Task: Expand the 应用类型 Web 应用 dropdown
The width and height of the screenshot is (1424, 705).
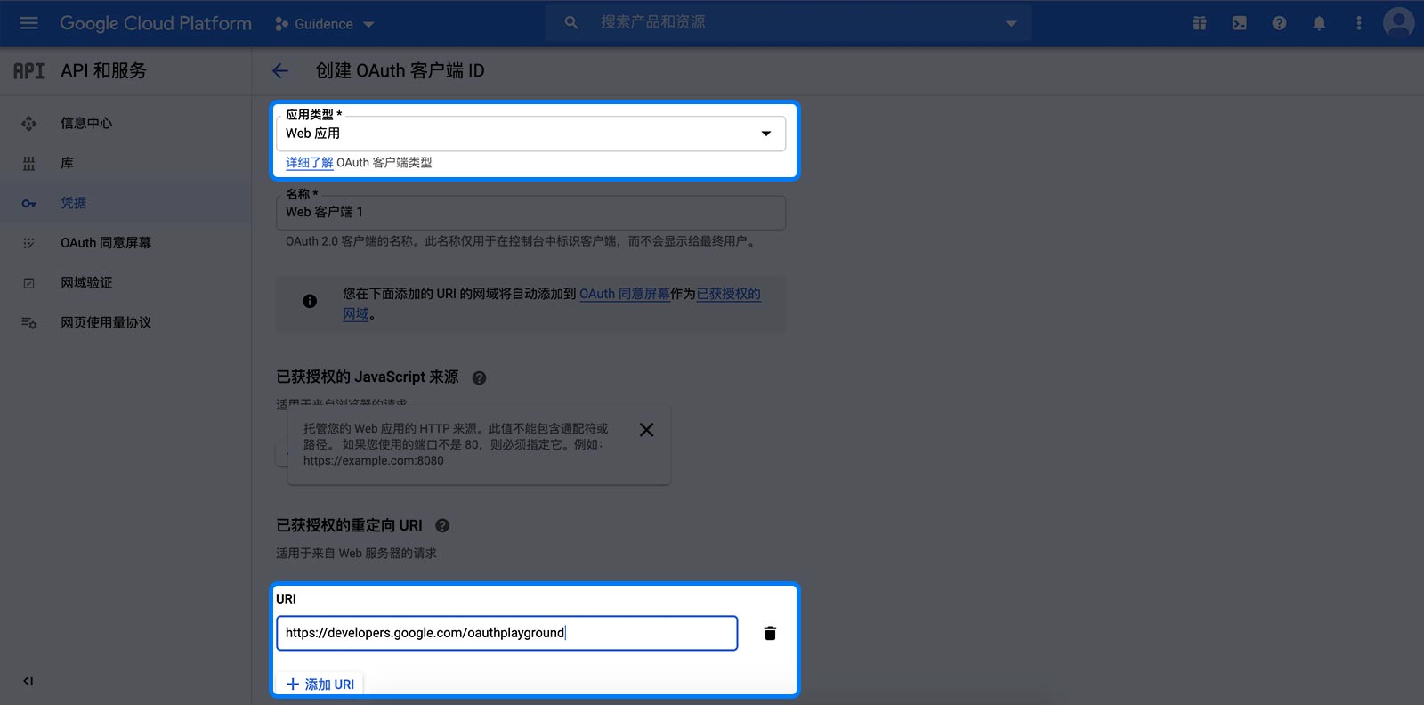Action: click(x=530, y=134)
